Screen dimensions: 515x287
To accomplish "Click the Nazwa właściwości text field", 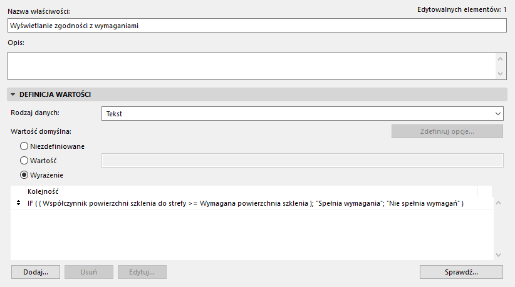I will click(257, 26).
